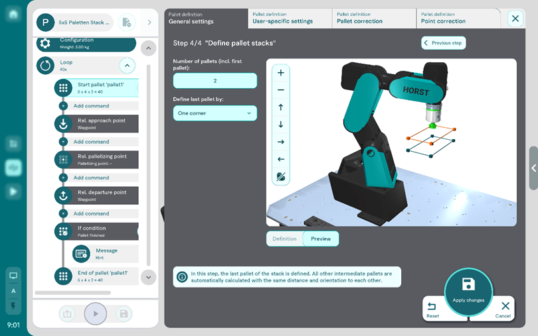Open the 'Define last pallet by' dropdown
538x336 pixels.
[x=215, y=113]
